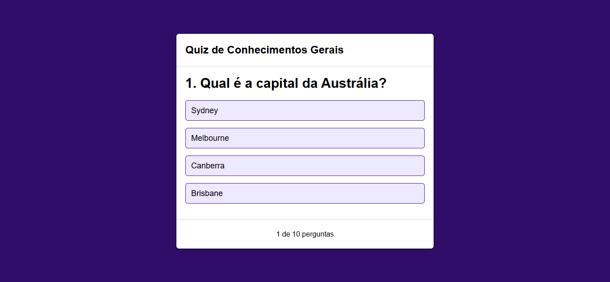Click the word "Sydney" in first option

[205, 110]
